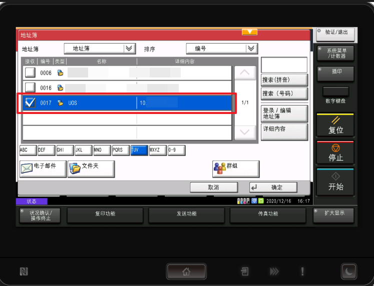
Task: Click the 名称 column header
Action: click(102, 61)
